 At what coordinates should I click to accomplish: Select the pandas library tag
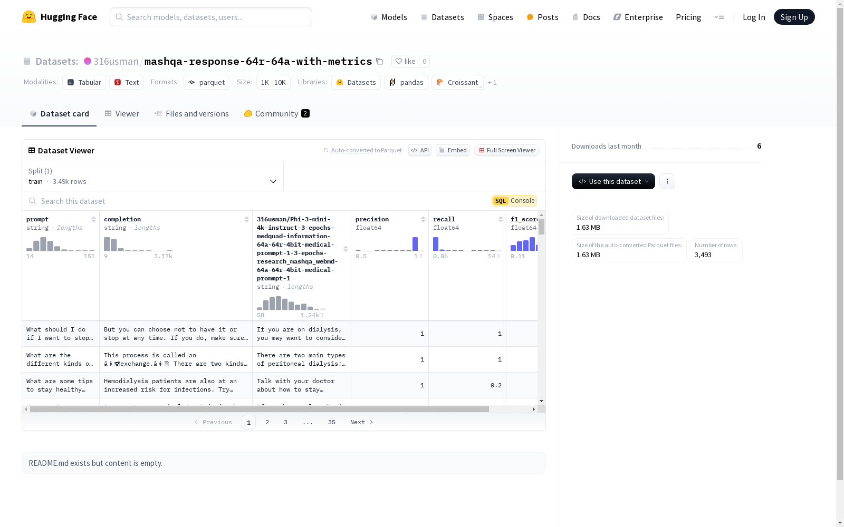[x=406, y=82]
